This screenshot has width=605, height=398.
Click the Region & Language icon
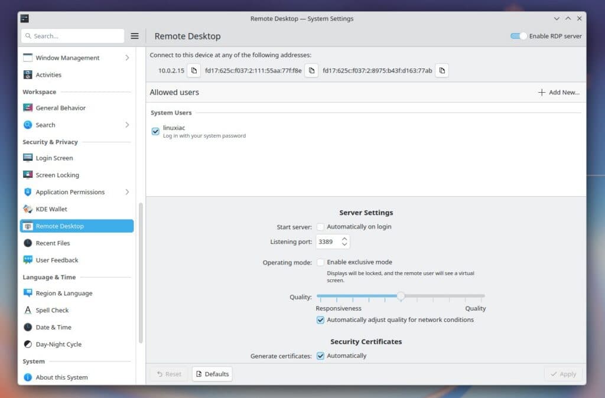[x=28, y=293]
